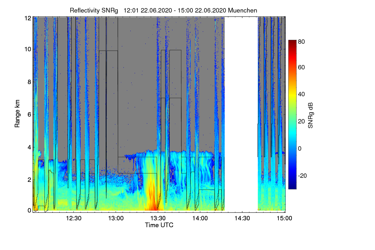Click the plot title 'Reflectivity SNRg'

click(94, 10)
